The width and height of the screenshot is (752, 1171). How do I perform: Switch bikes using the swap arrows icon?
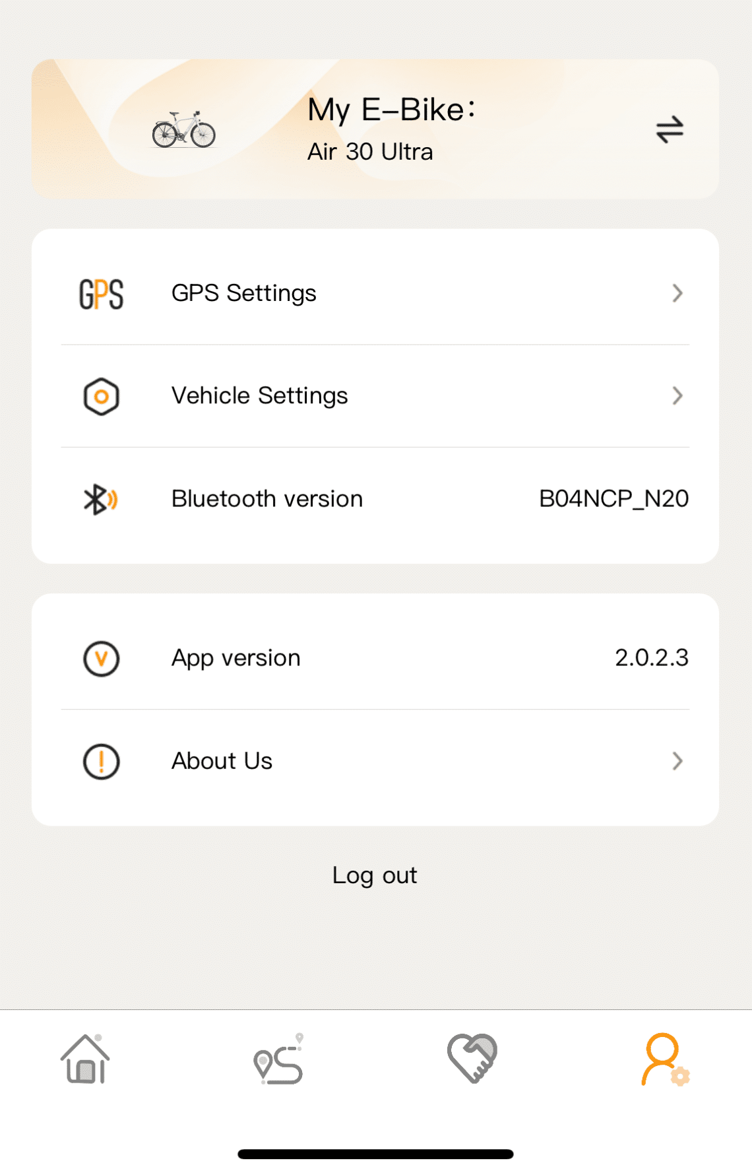coord(670,129)
